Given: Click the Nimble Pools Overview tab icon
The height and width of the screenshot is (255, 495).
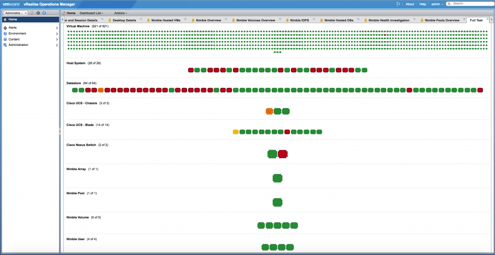Looking at the screenshot, I should 422,20.
